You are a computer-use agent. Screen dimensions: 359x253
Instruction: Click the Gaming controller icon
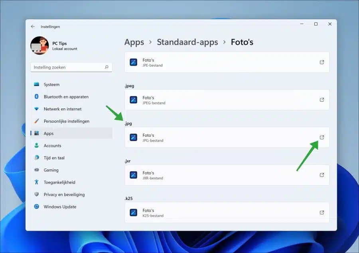(36, 170)
